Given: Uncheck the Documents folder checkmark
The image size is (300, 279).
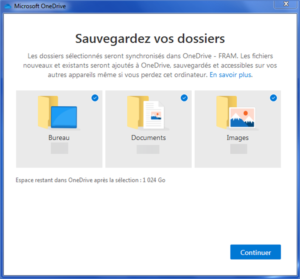Looking at the screenshot, I should tap(184, 98).
